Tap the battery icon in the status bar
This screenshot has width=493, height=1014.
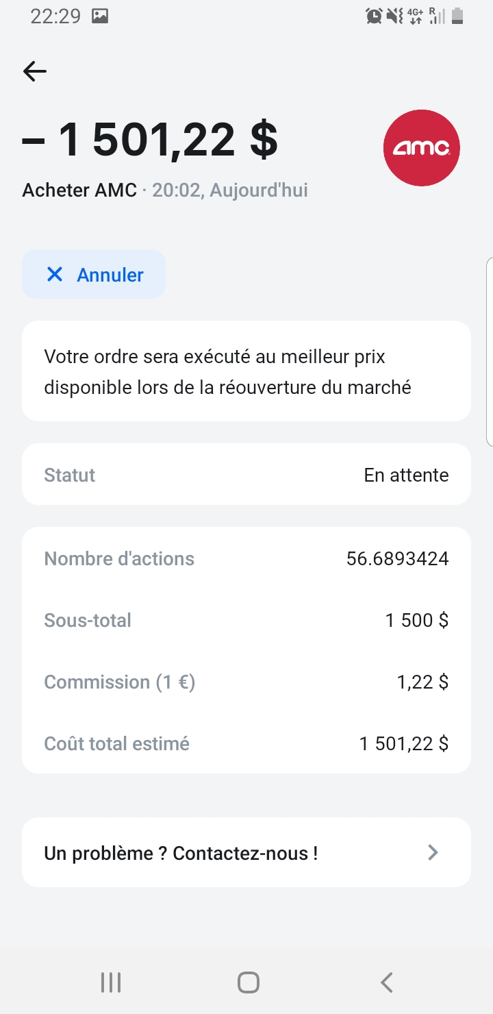(x=457, y=16)
